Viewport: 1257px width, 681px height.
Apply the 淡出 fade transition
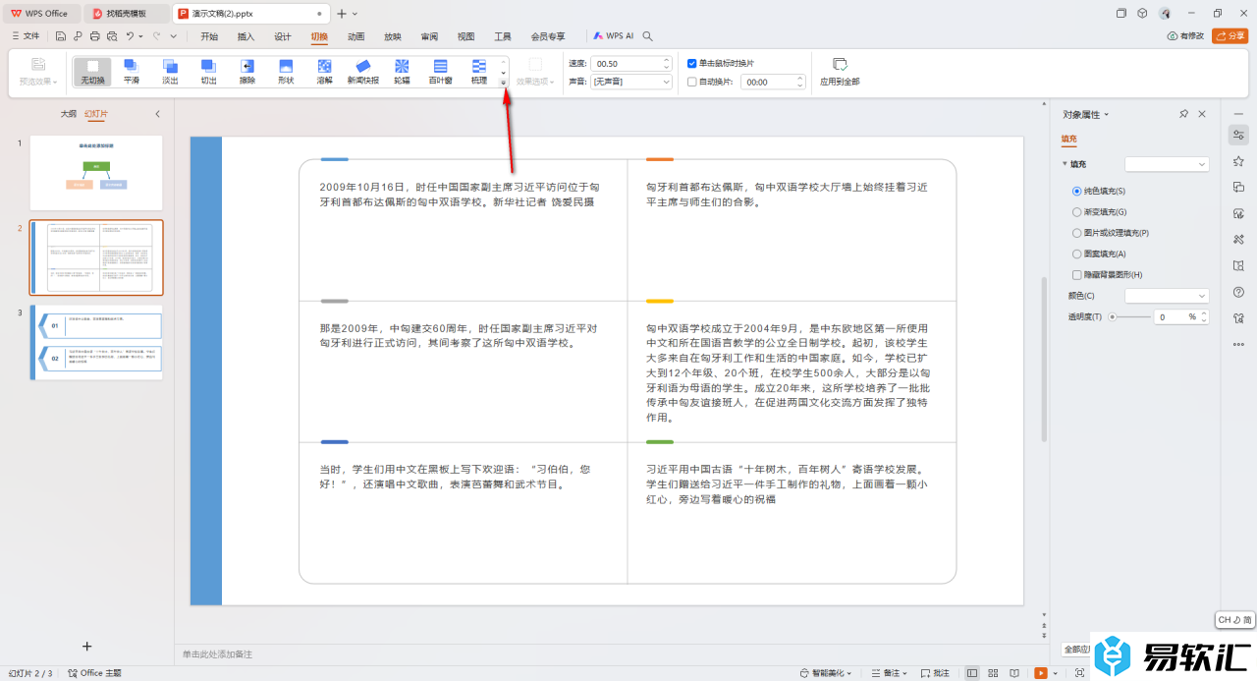click(x=170, y=72)
